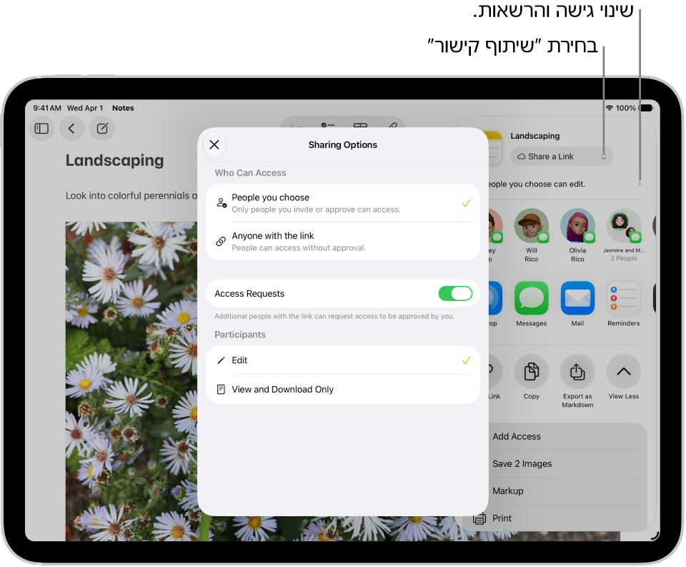Tap the Print icon in share sheet

pos(479,519)
